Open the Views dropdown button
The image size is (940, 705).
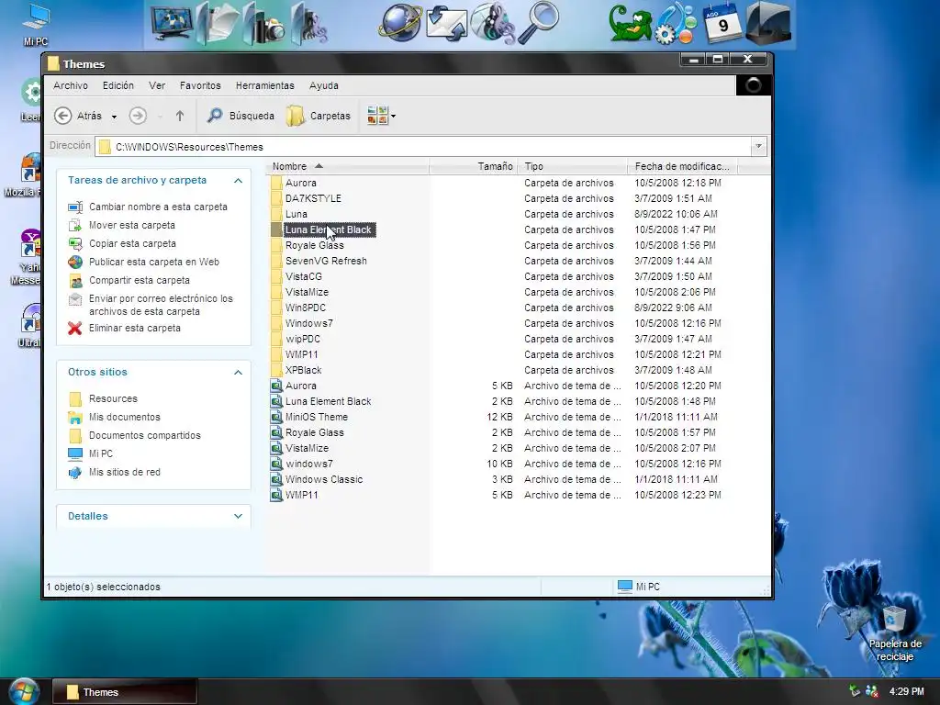(381, 116)
